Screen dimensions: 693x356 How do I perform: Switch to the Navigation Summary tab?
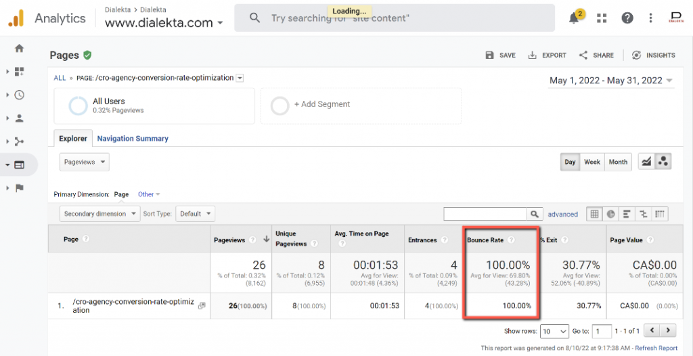pyautogui.click(x=133, y=139)
